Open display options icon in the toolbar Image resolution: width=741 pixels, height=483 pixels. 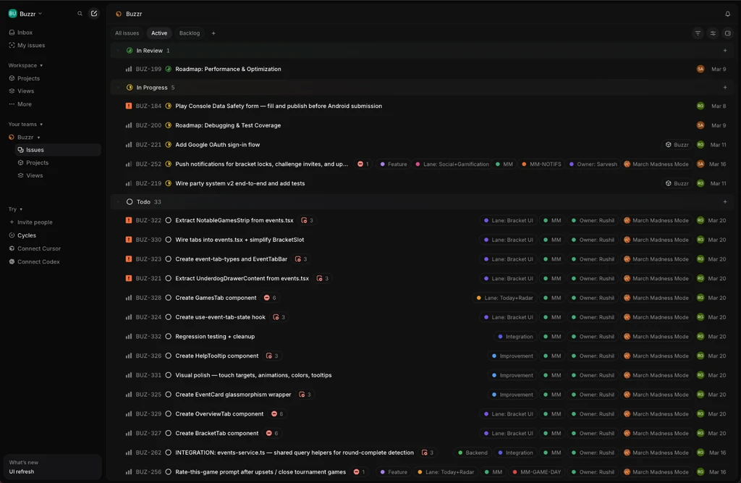[713, 33]
